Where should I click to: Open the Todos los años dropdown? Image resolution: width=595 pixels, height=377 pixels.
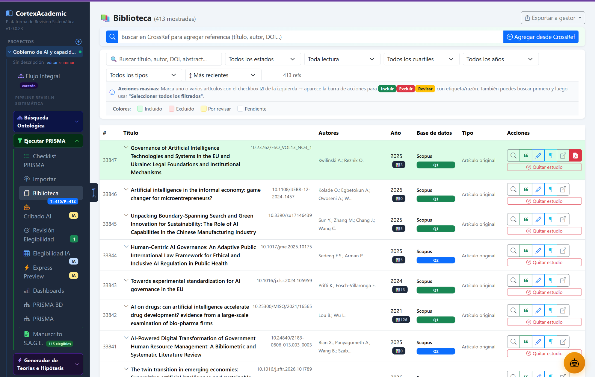coord(501,59)
